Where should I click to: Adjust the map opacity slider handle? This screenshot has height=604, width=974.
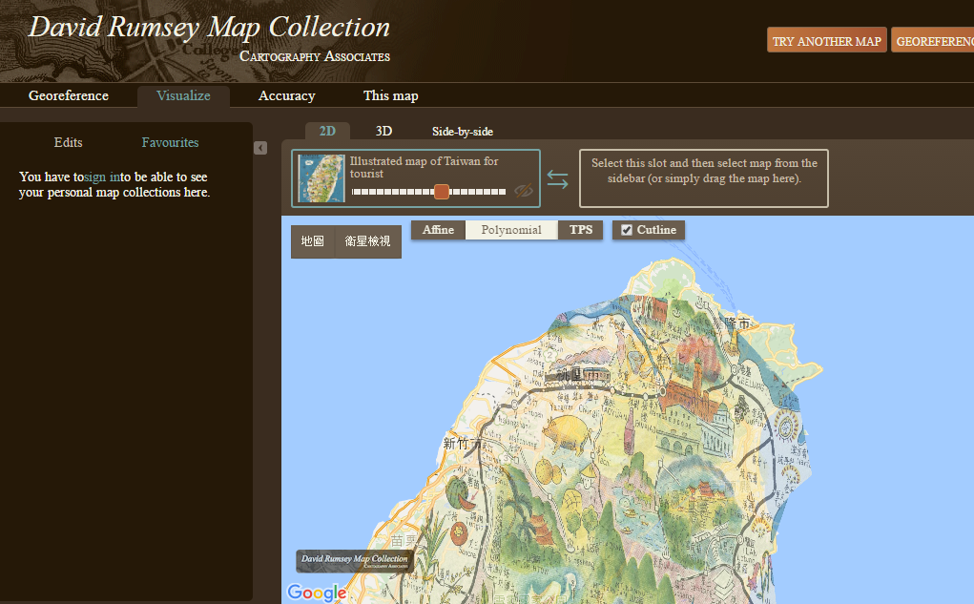click(x=441, y=192)
